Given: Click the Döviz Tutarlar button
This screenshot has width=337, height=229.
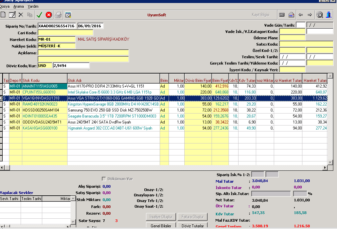Looking at the screenshot, I should [193, 226].
